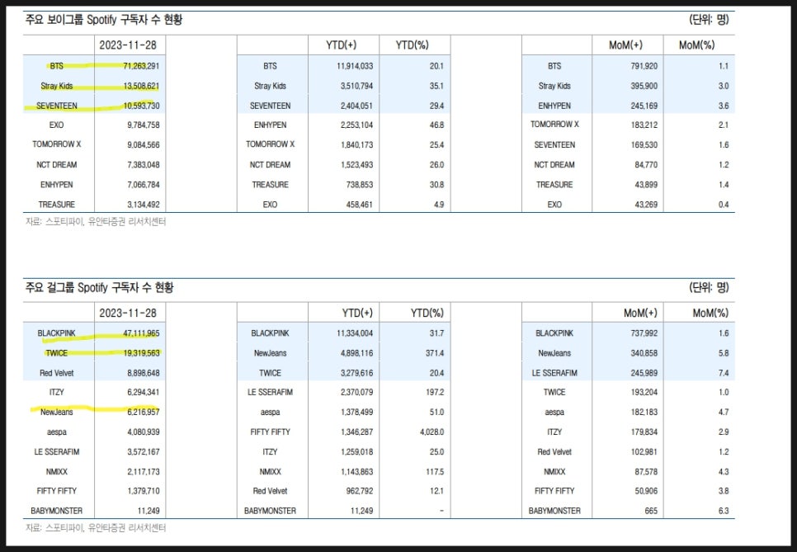This screenshot has height=552, width=797.
Task: Select ENHYPEN MoM increase 245,169
Action: pyautogui.click(x=644, y=106)
